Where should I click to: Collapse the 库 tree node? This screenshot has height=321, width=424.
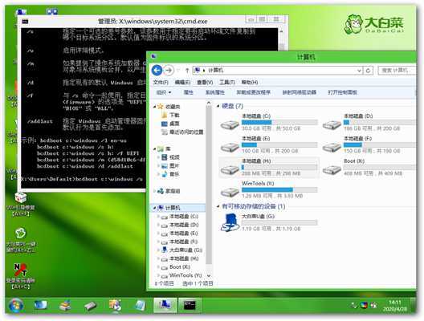point(155,149)
